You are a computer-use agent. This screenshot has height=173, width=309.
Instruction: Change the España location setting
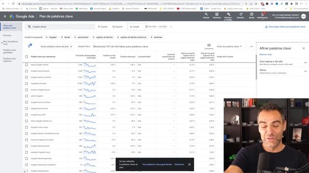tap(103, 27)
